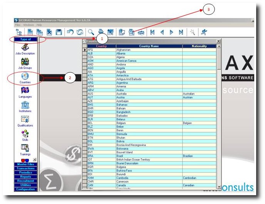Screen dimensions: 265x204
Task: Expand the Configuration sidebar section
Action: 25,189
